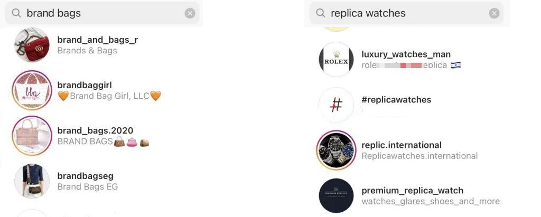Clear the "replica watches" search text
This screenshot has height=217, width=541.
494,13
